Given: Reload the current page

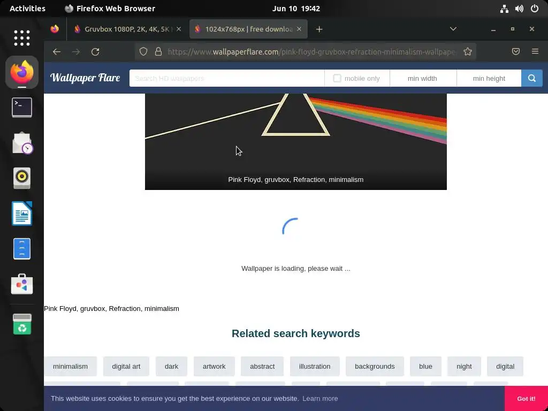Looking at the screenshot, I should (95, 52).
